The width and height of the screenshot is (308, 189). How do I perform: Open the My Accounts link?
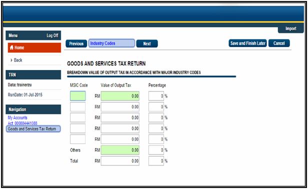pyautogui.click(x=17, y=117)
